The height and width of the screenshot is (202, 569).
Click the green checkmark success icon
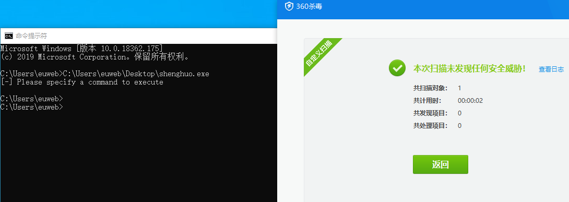pos(397,68)
